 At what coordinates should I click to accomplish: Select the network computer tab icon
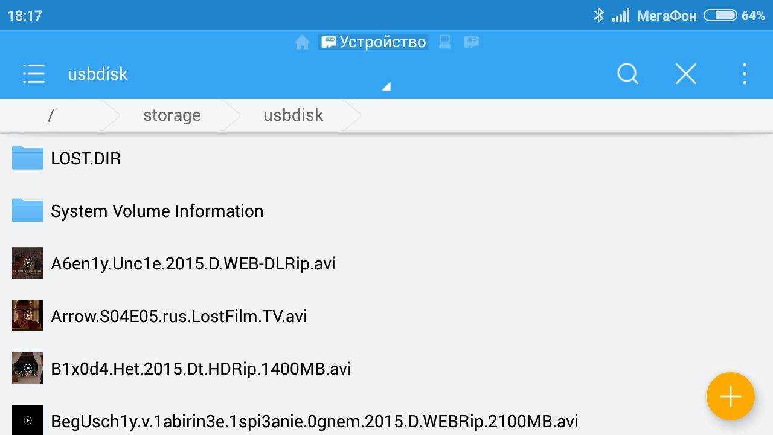pyautogui.click(x=445, y=42)
